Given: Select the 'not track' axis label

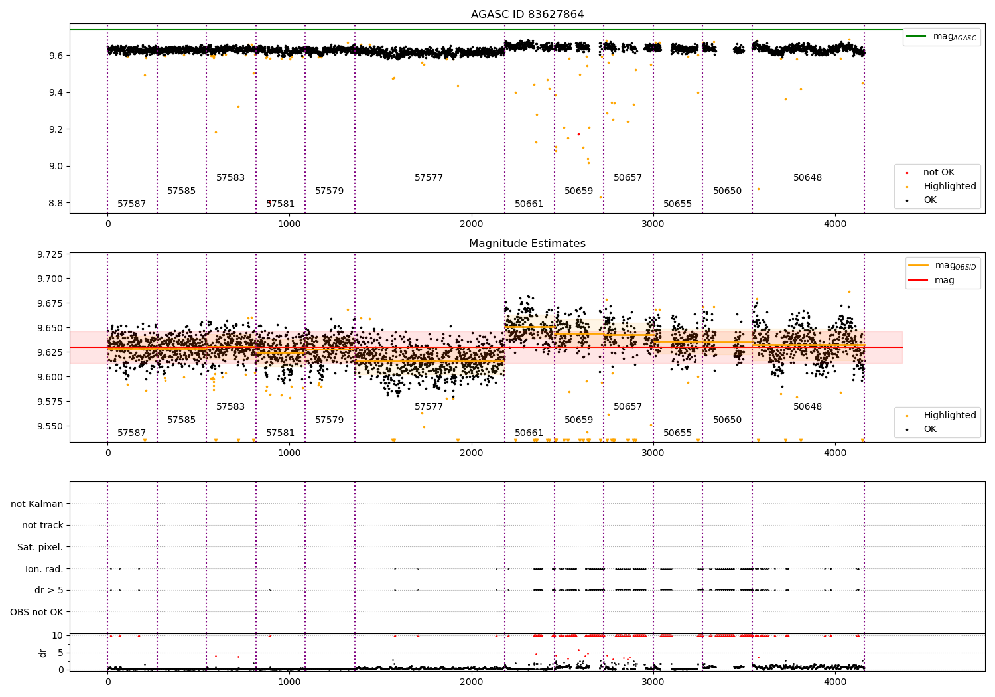Looking at the screenshot, I should pos(42,526).
